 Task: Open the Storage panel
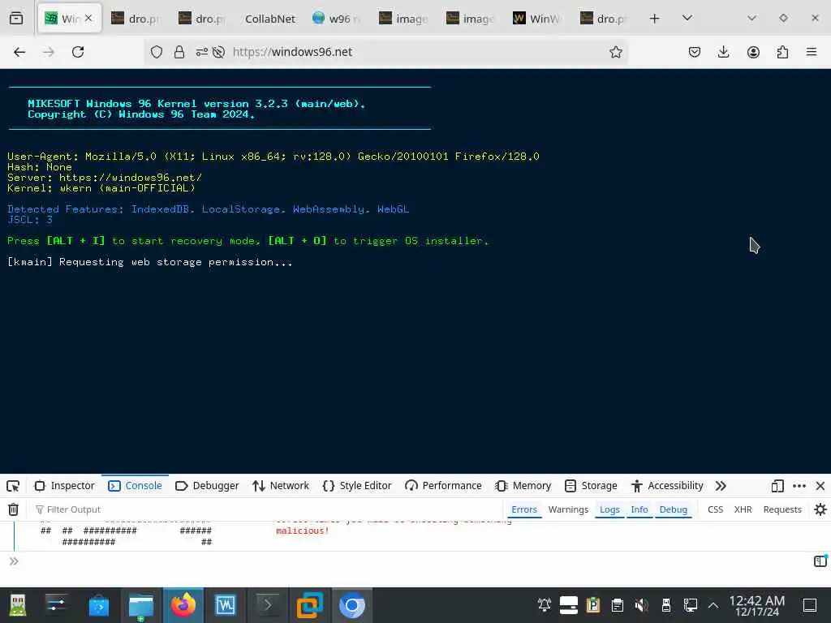click(592, 486)
